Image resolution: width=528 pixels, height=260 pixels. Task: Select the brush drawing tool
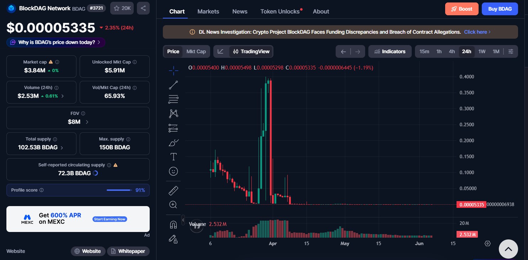pos(174,143)
